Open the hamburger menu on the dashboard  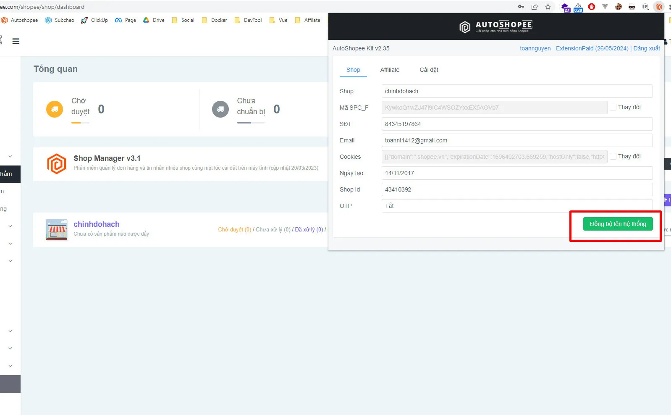click(x=16, y=41)
